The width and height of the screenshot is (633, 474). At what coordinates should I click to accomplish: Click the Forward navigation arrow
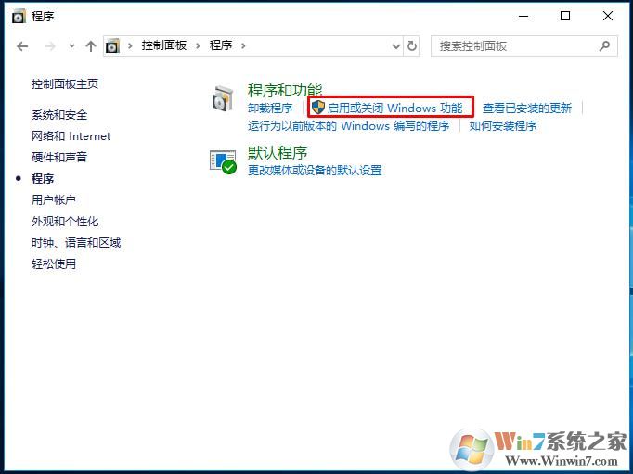49,46
